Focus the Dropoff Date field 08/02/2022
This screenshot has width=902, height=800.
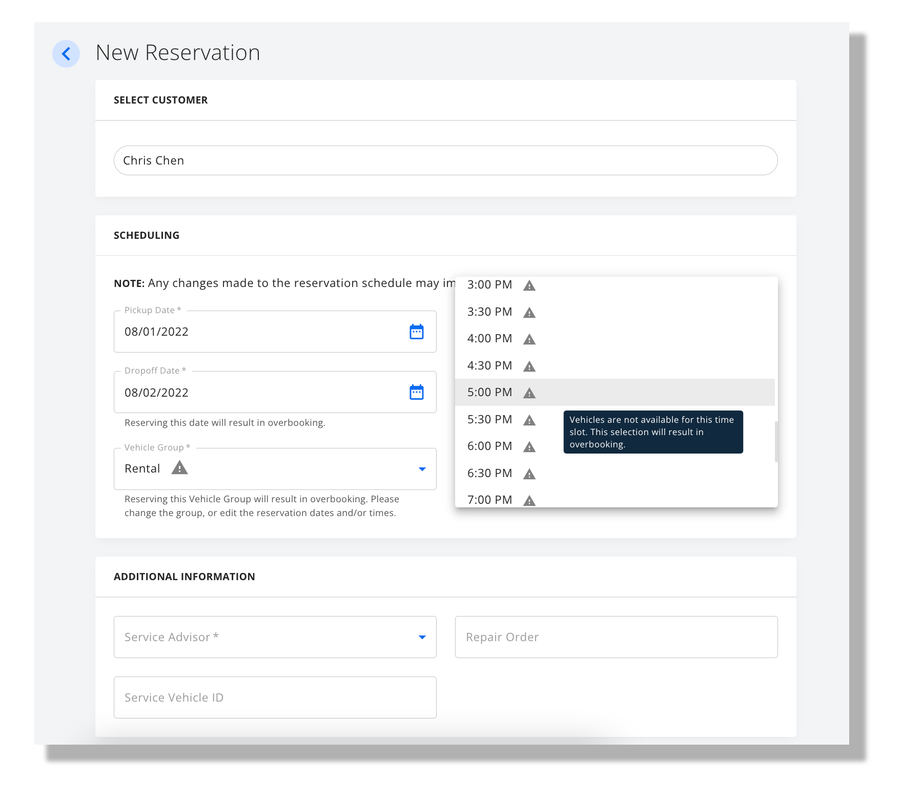pos(275,392)
